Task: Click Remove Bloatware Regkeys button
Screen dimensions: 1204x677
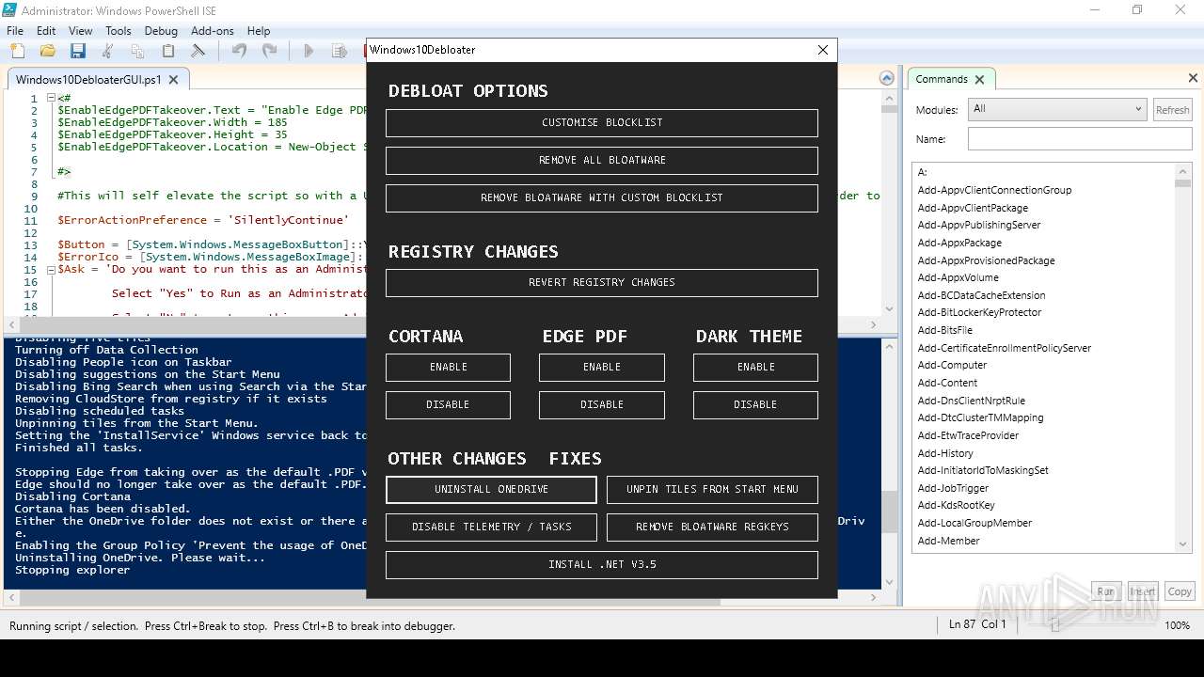Action: pyautogui.click(x=712, y=527)
